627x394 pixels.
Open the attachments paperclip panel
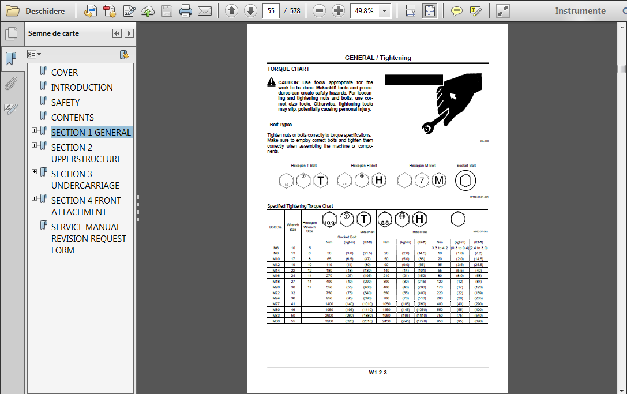pyautogui.click(x=11, y=84)
